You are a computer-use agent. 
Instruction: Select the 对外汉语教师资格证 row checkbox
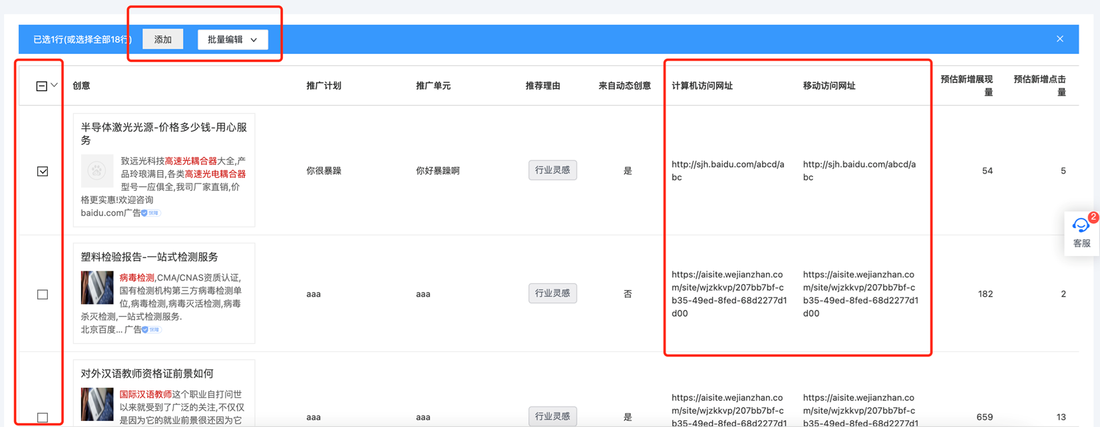(43, 417)
